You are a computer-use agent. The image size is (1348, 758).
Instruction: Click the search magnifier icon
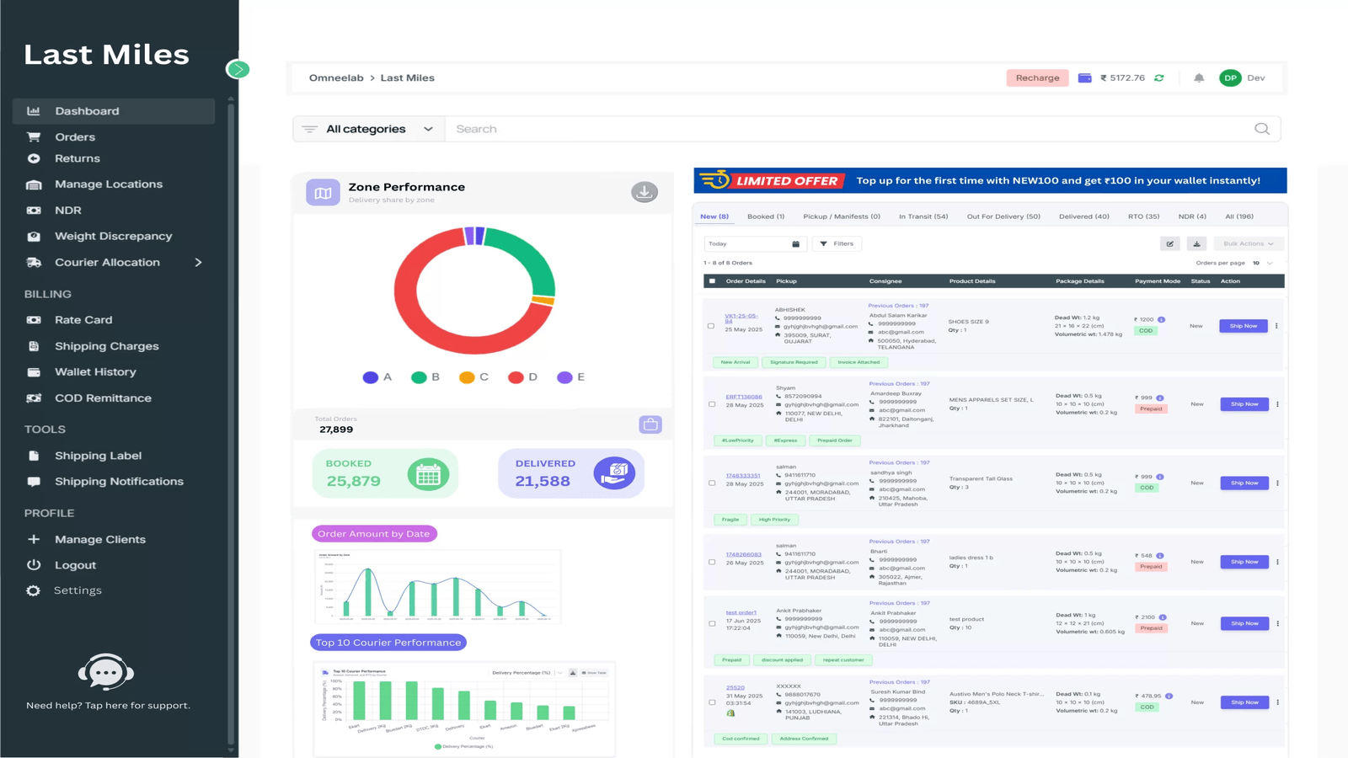pos(1261,129)
